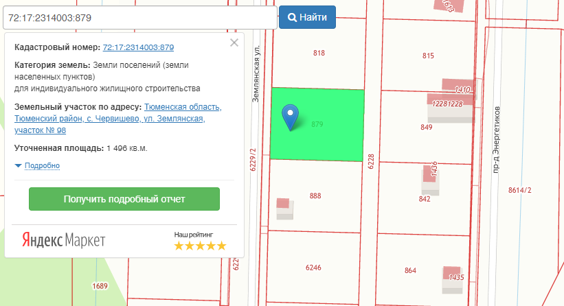Click the Категория земель text
The height and width of the screenshot is (306, 564).
pos(107,77)
